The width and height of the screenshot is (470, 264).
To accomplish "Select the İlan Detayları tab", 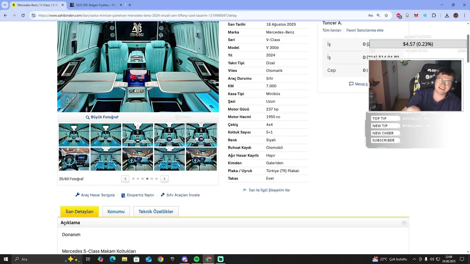I will [80, 212].
